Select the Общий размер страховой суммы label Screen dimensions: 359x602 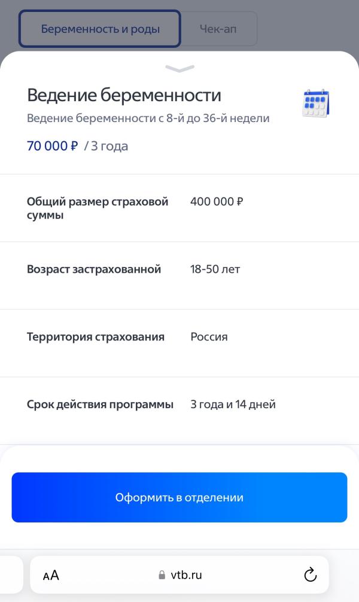click(98, 208)
